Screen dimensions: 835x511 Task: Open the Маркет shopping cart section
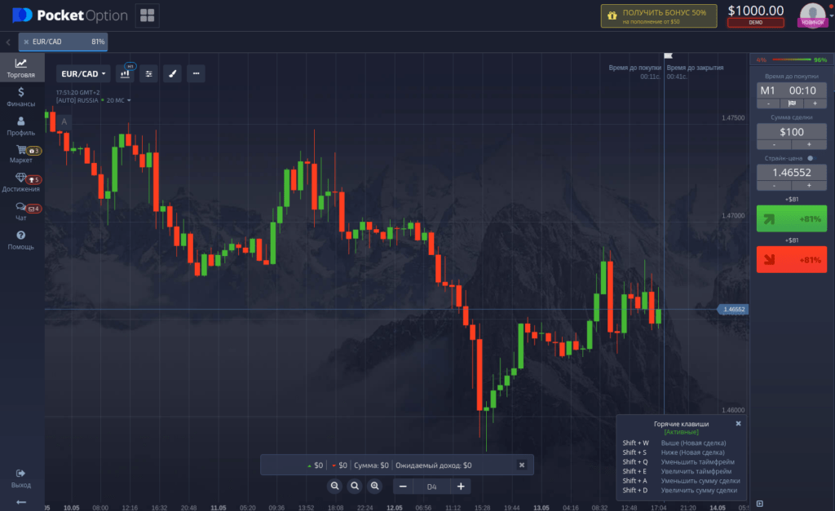[x=21, y=154]
